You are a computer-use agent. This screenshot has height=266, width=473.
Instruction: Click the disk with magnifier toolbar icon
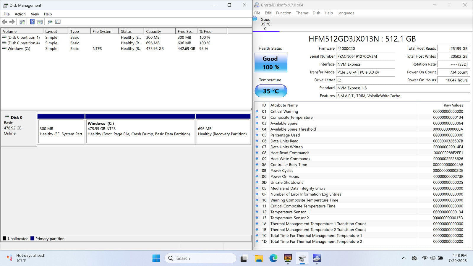[50, 22]
